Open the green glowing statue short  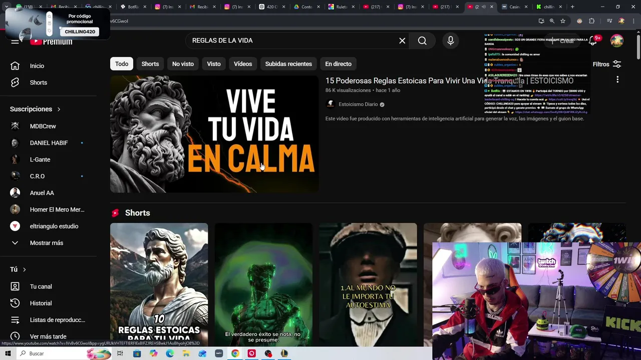(x=263, y=284)
